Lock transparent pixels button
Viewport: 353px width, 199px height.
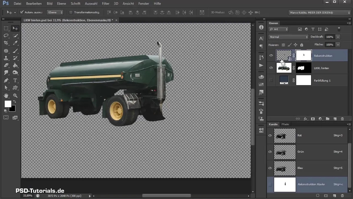tap(283, 45)
